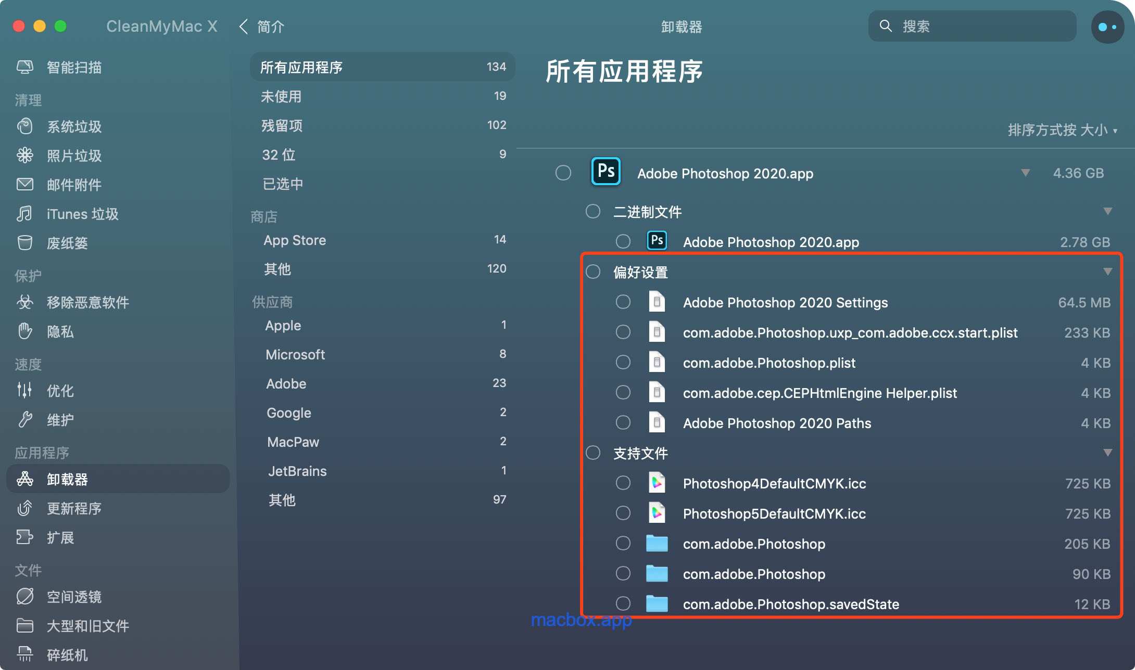This screenshot has height=670, width=1135.
Task: Click folder icon of com.adobe.Photoshop.savedState
Action: 657,603
